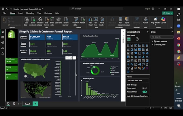Image resolution: width=183 pixels, height=116 pixels.
Task: Open the Select Measure slicer dropdown
Action: pyautogui.click(x=16, y=61)
